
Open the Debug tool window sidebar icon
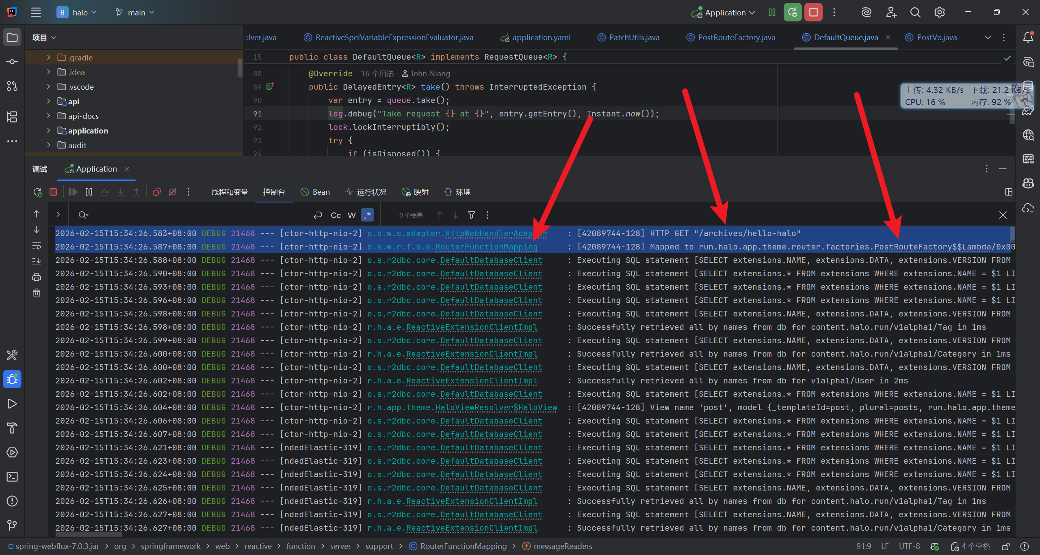click(12, 379)
